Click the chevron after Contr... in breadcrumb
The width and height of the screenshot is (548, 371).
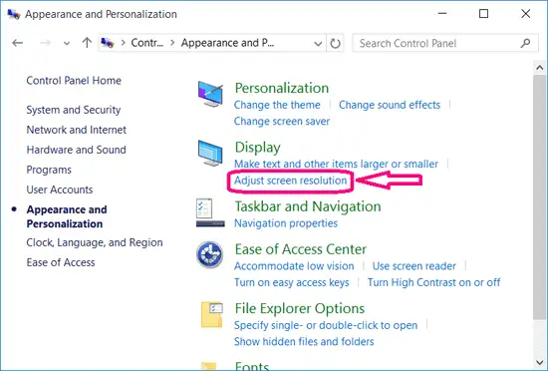click(x=172, y=43)
